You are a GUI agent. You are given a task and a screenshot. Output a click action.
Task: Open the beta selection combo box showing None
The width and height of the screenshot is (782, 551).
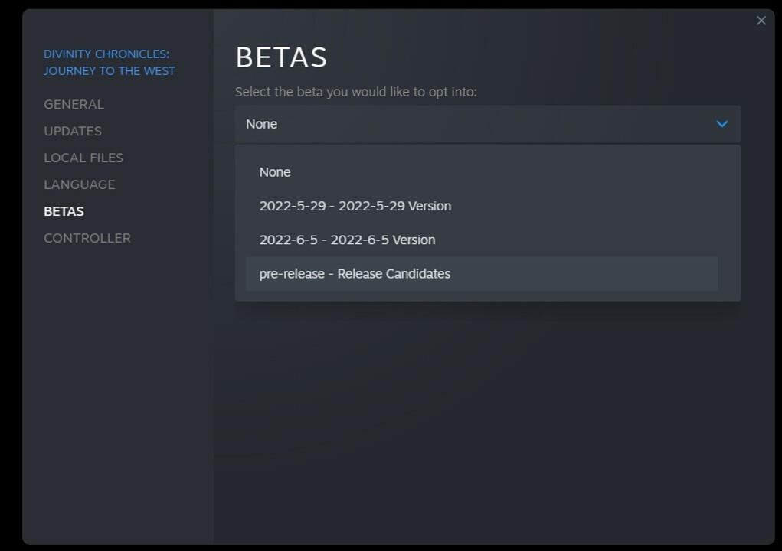(475, 124)
